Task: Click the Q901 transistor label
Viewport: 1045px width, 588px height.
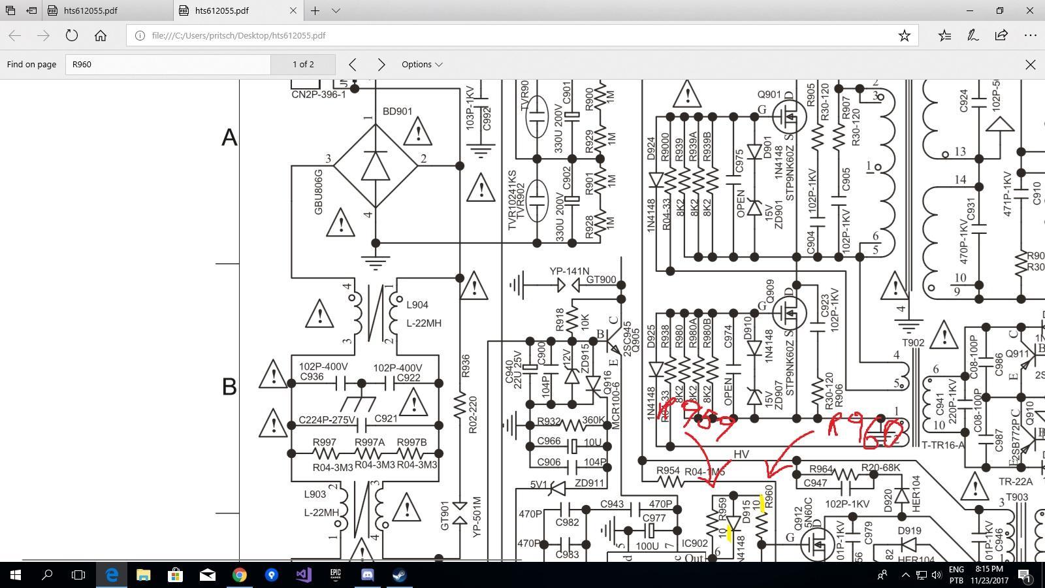Action: coord(769,95)
